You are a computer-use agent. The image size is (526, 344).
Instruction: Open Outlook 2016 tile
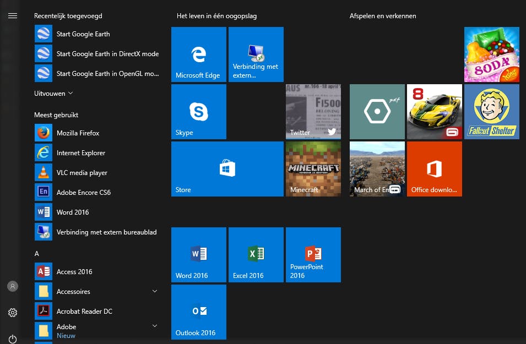point(198,312)
